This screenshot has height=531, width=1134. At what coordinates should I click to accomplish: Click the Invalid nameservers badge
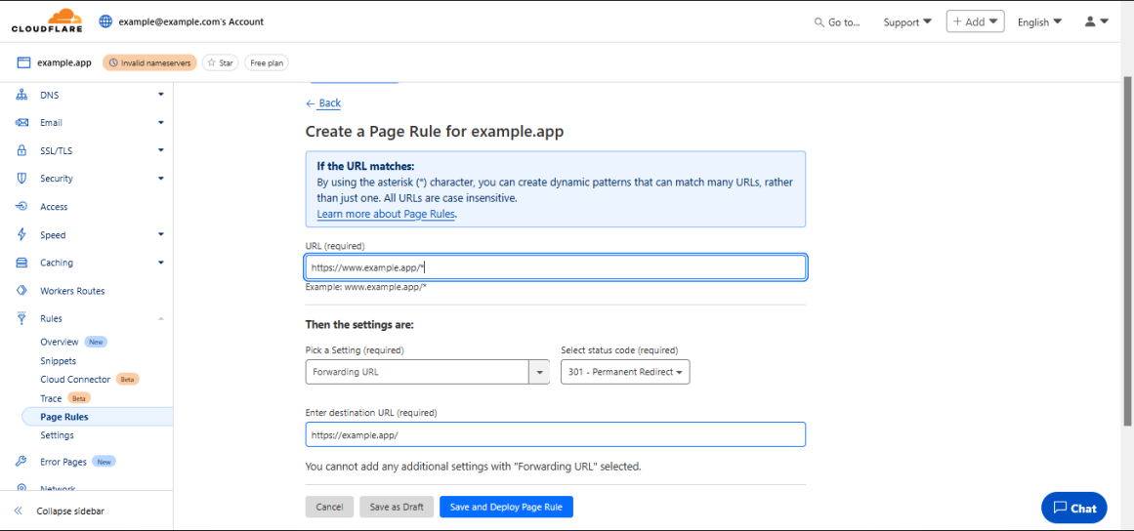coord(149,62)
